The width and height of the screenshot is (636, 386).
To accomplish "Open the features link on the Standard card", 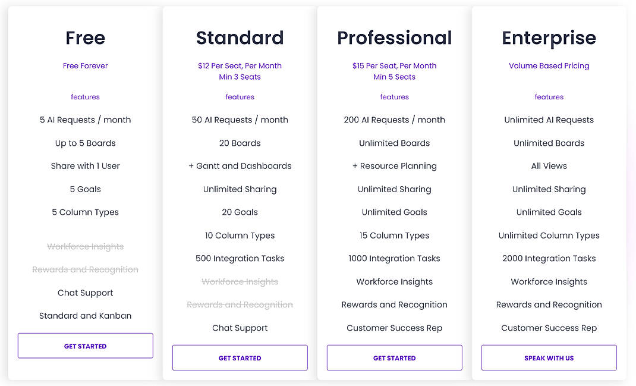I will (x=240, y=96).
